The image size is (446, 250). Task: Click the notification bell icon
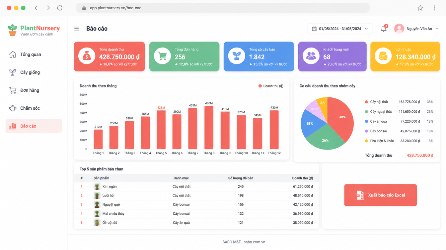[384, 29]
